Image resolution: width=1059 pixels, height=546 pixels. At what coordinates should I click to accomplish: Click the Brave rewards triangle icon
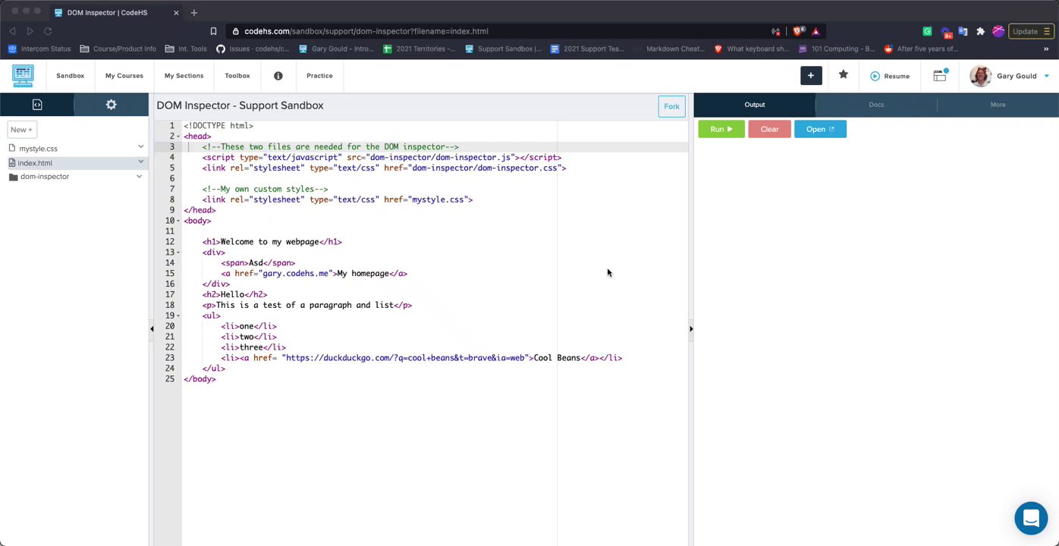[x=815, y=31]
